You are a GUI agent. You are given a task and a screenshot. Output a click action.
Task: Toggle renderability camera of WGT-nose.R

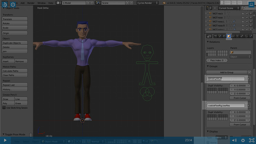point(251,26)
